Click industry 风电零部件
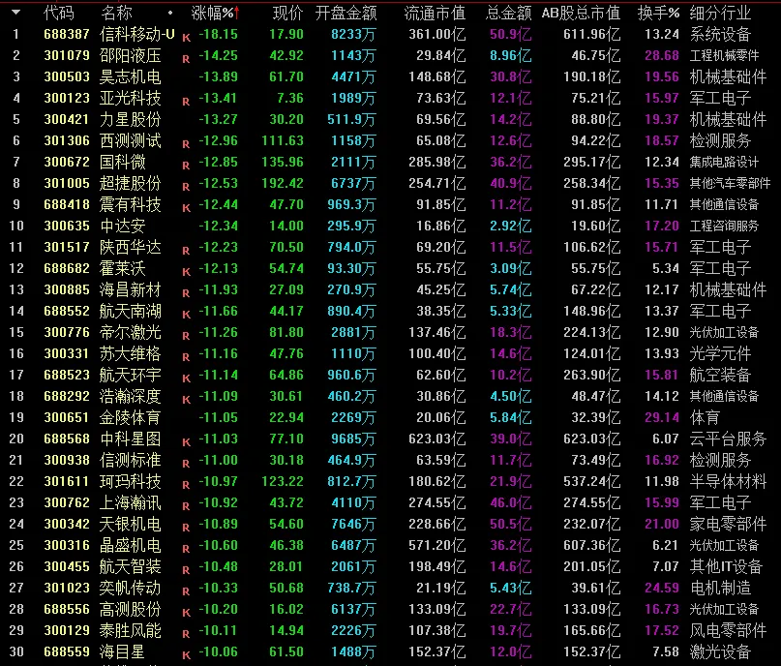 click(728, 630)
